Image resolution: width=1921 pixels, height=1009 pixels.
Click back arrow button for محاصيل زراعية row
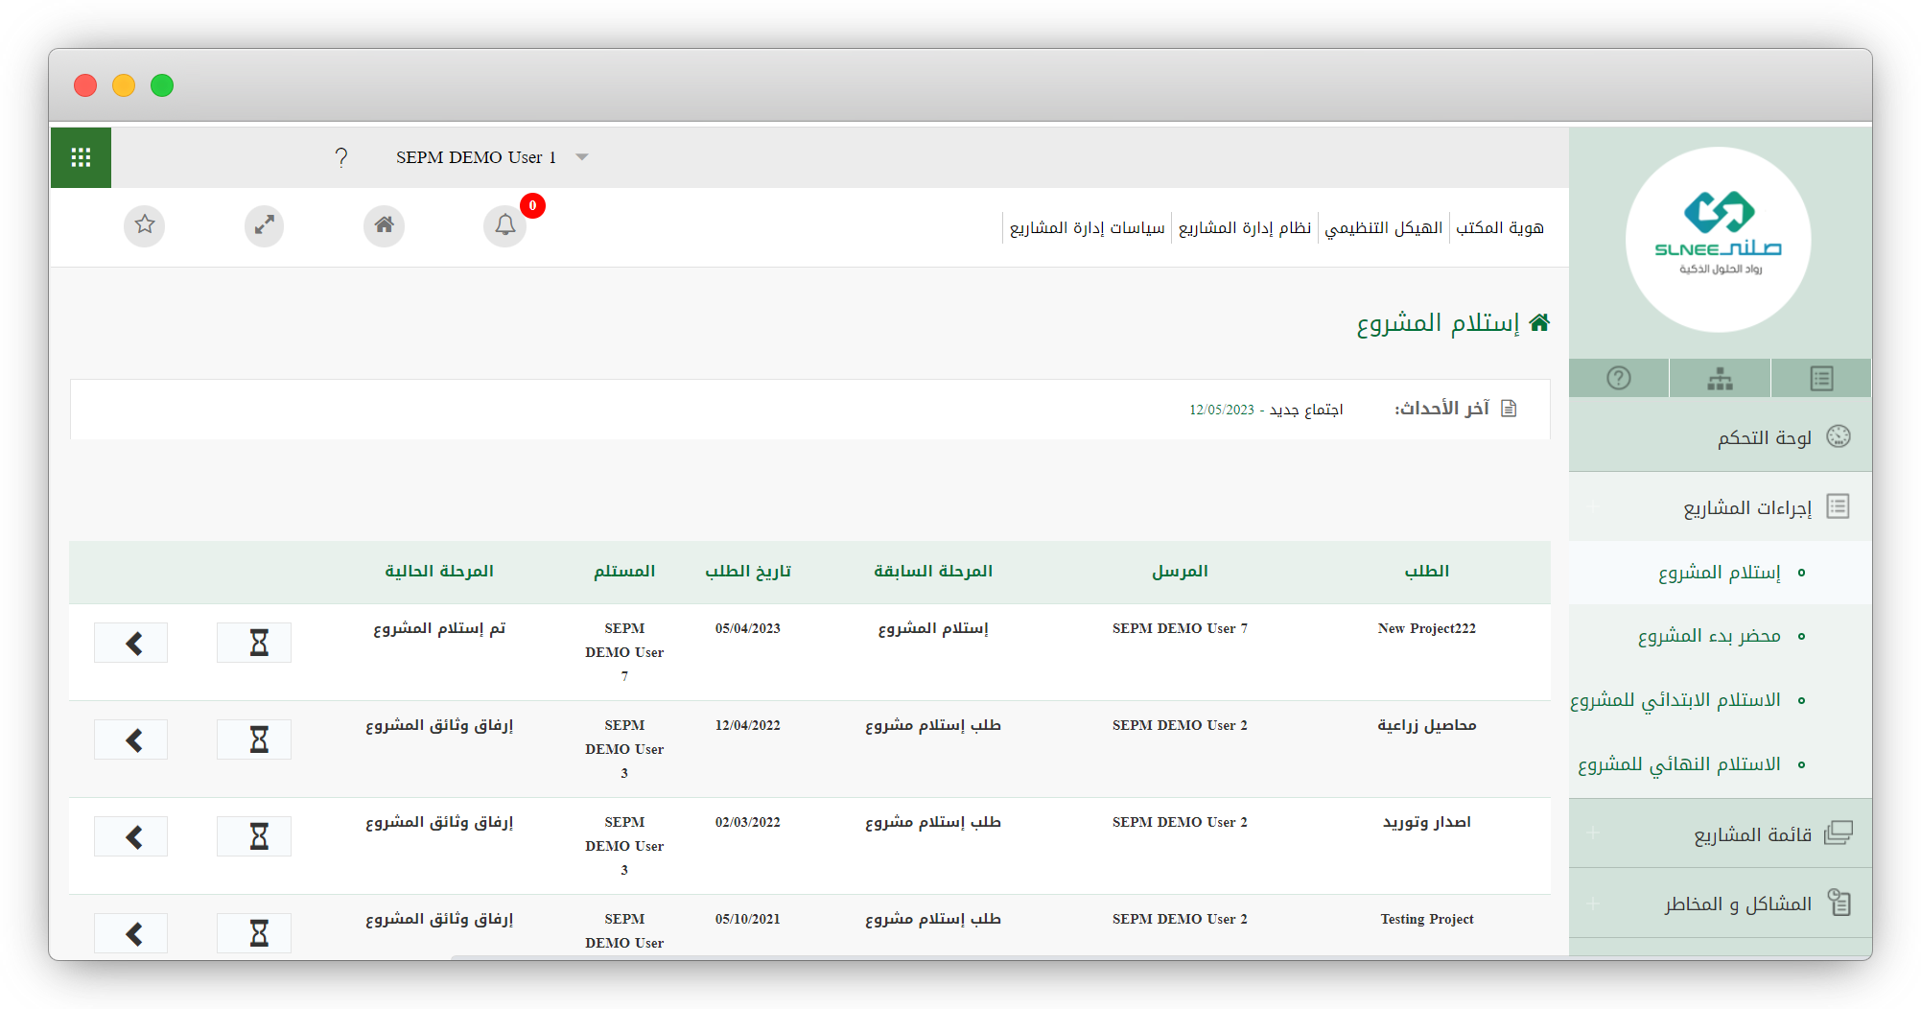(131, 739)
